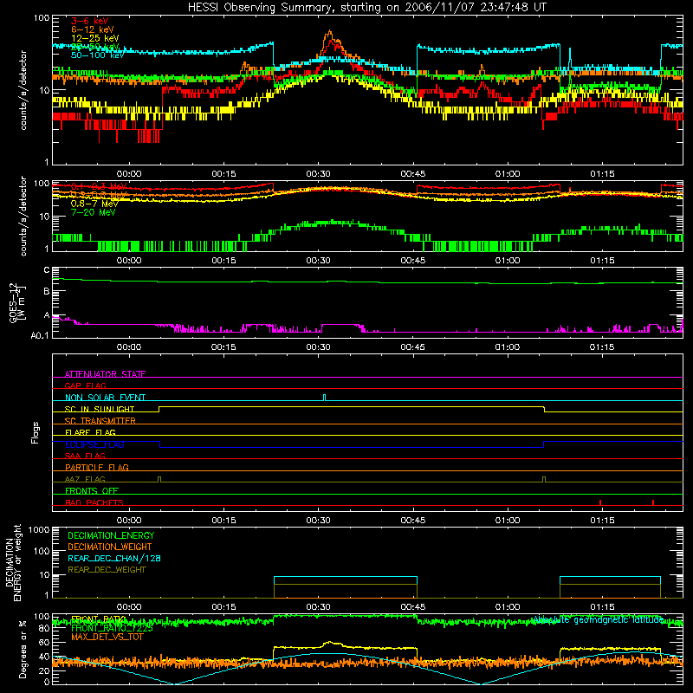The image size is (693, 693).
Task: Click the Absolute geomagnetic latitude label
Action: (x=598, y=620)
